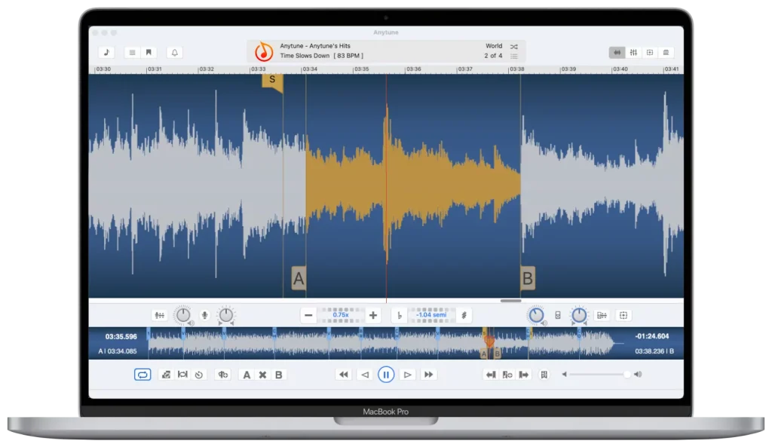This screenshot has width=772, height=447.
Task: Click the World playlist label
Action: point(494,46)
